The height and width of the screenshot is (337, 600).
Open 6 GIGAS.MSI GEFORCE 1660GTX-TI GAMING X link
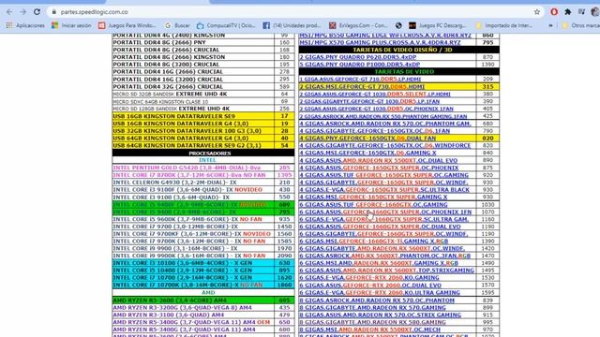[373, 242]
